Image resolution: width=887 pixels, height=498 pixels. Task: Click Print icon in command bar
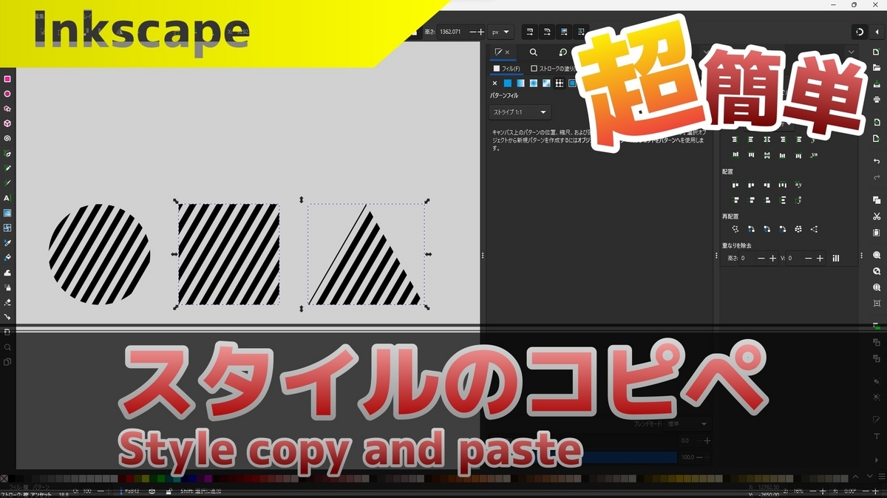877,99
